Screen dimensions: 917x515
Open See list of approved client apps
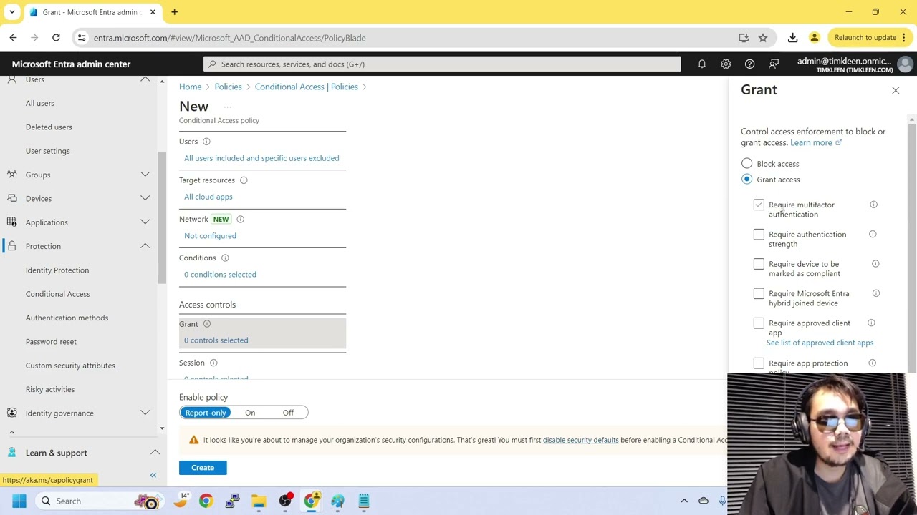(820, 343)
